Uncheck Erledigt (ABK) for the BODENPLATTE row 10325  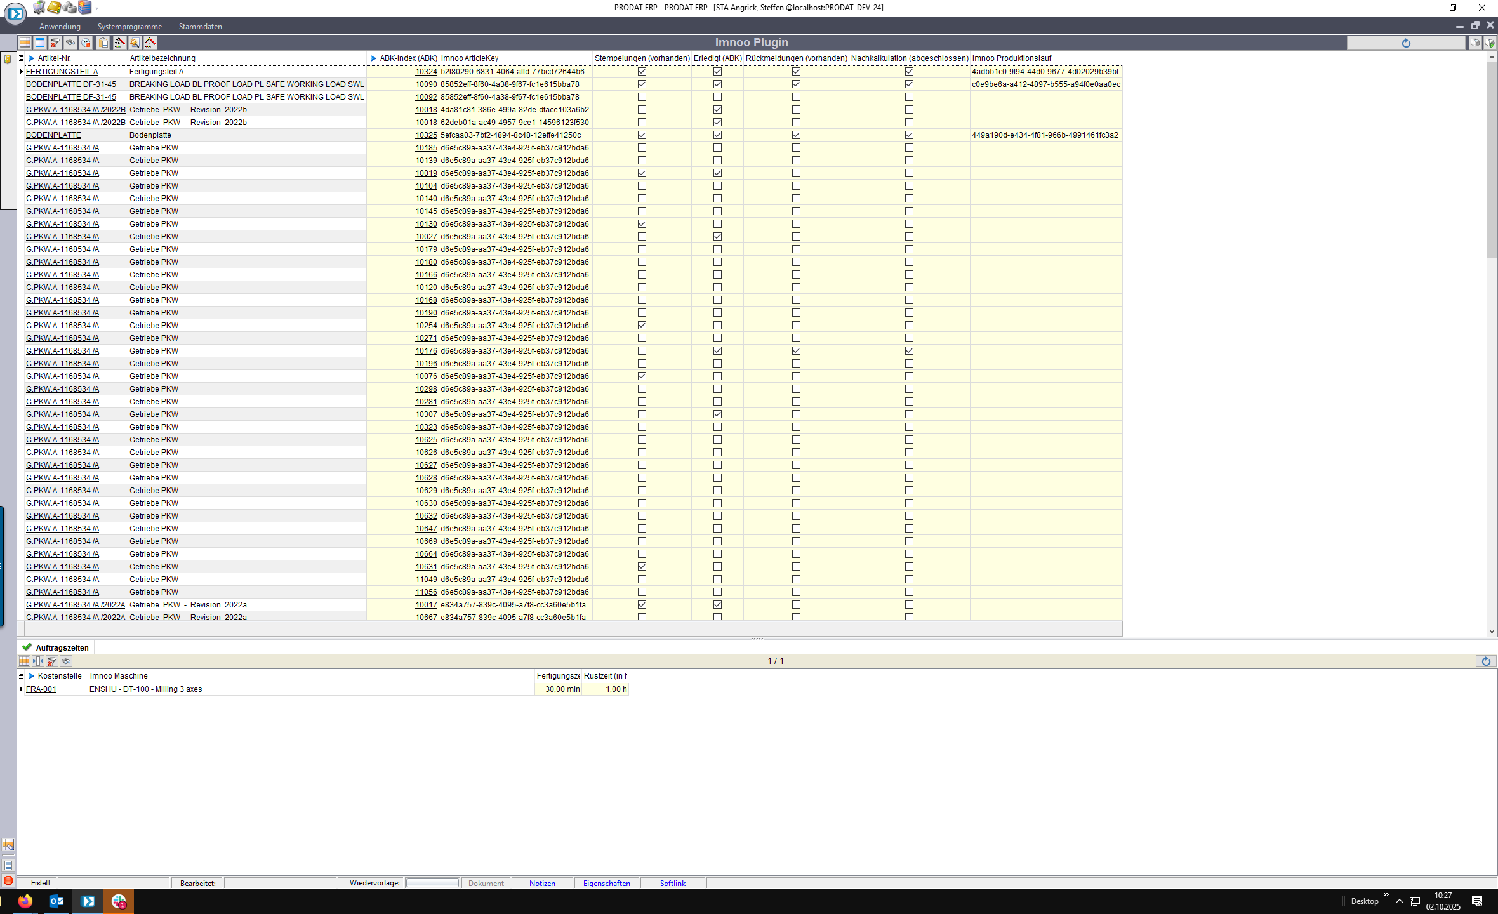717,135
